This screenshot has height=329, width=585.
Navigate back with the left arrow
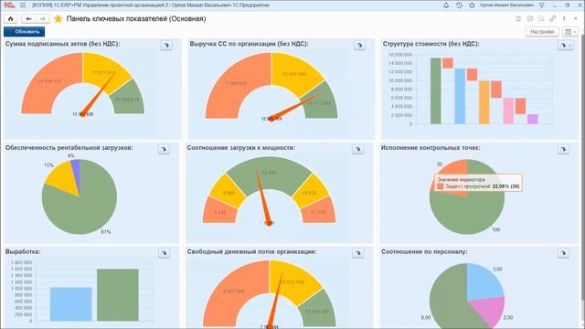(x=28, y=18)
